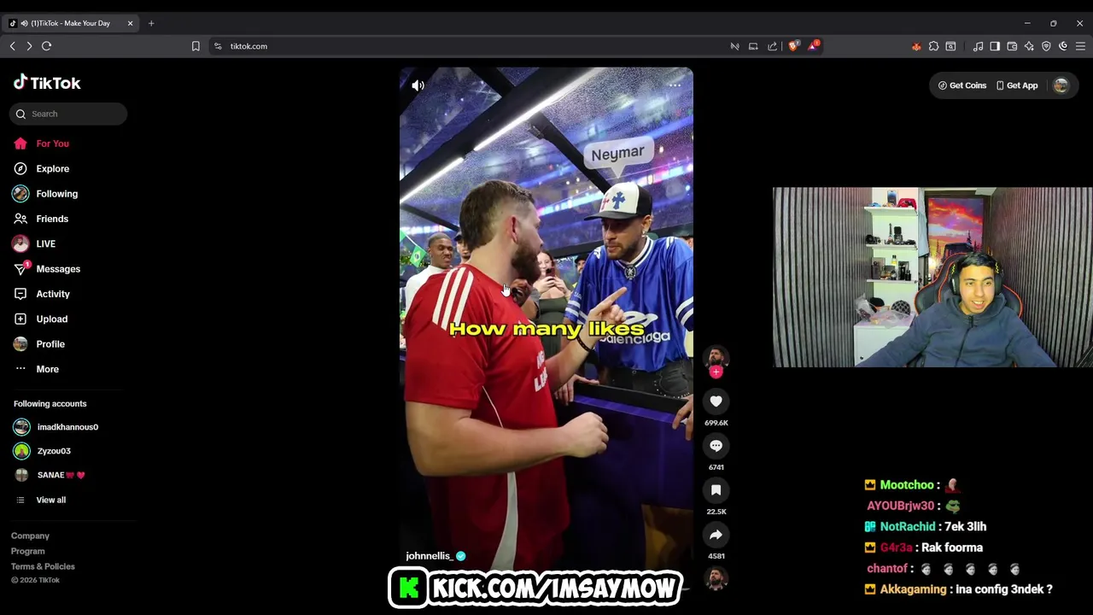Open the video's three-dot options menu
This screenshot has height=615, width=1093.
675,85
